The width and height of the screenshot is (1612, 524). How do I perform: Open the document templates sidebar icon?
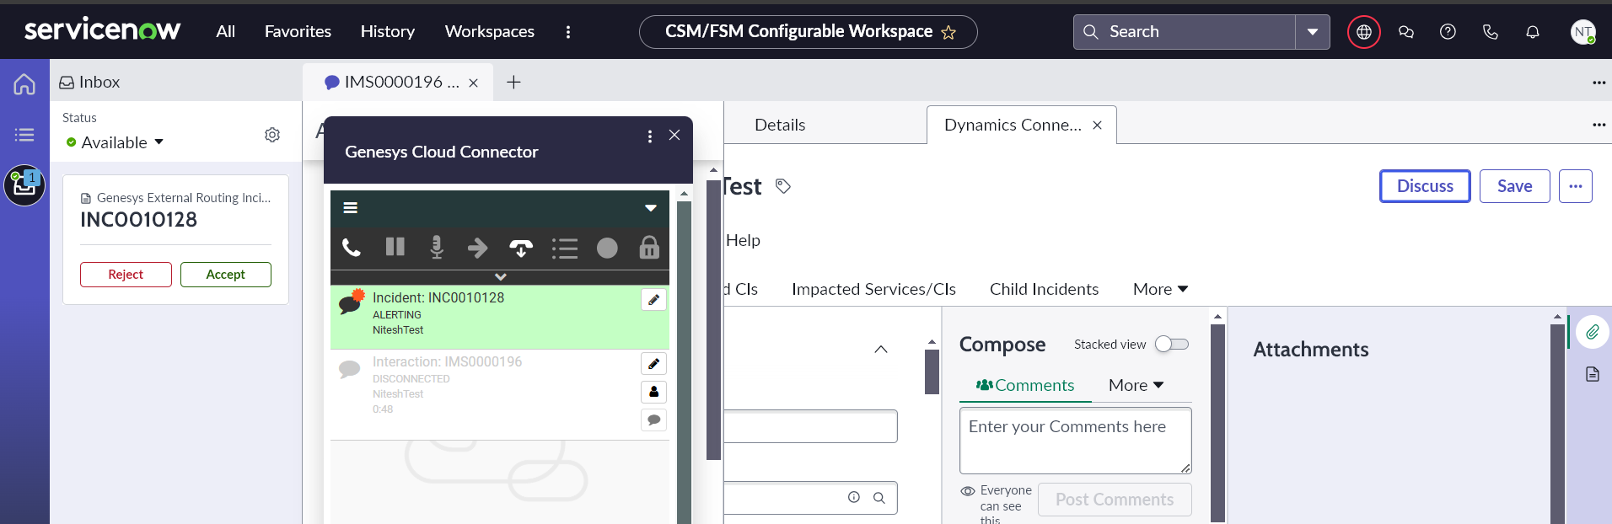[1592, 374]
